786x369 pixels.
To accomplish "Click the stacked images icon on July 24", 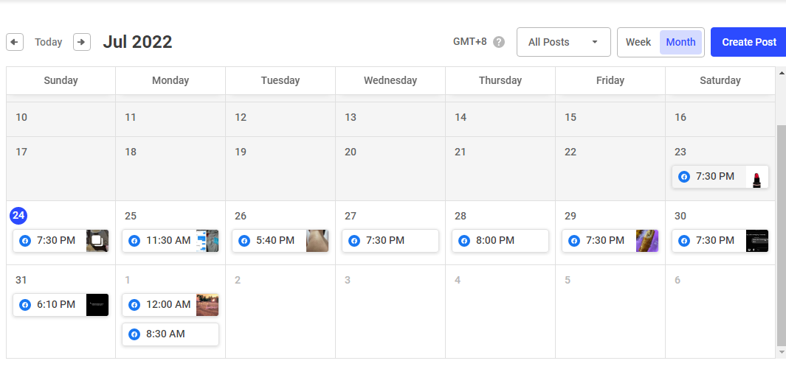I will point(97,241).
